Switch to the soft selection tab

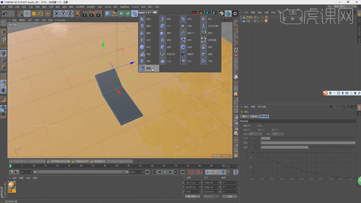264,117
